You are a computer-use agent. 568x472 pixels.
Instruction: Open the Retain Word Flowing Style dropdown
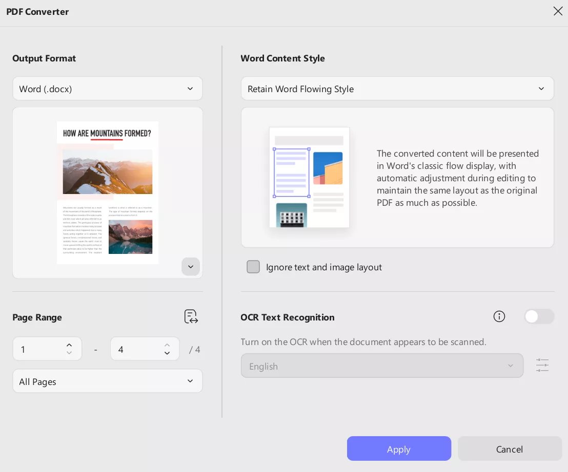pos(397,88)
